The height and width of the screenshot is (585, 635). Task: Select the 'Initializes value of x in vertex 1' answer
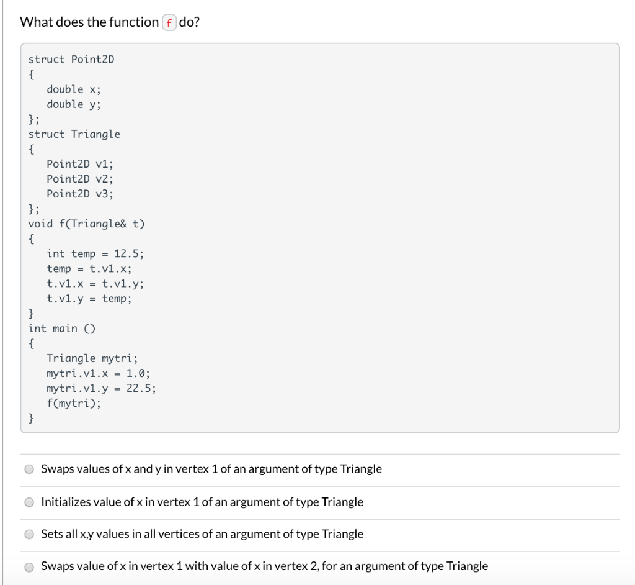[29, 502]
